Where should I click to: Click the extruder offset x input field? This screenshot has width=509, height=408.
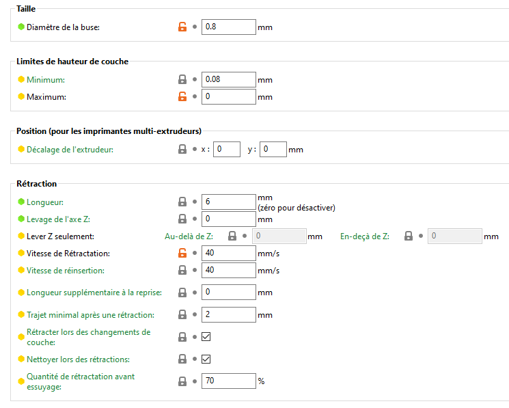(226, 149)
